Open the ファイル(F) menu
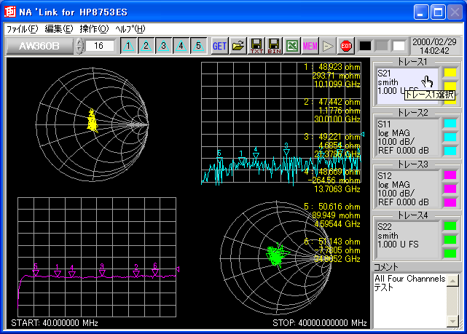The image size is (467, 334). point(23,29)
